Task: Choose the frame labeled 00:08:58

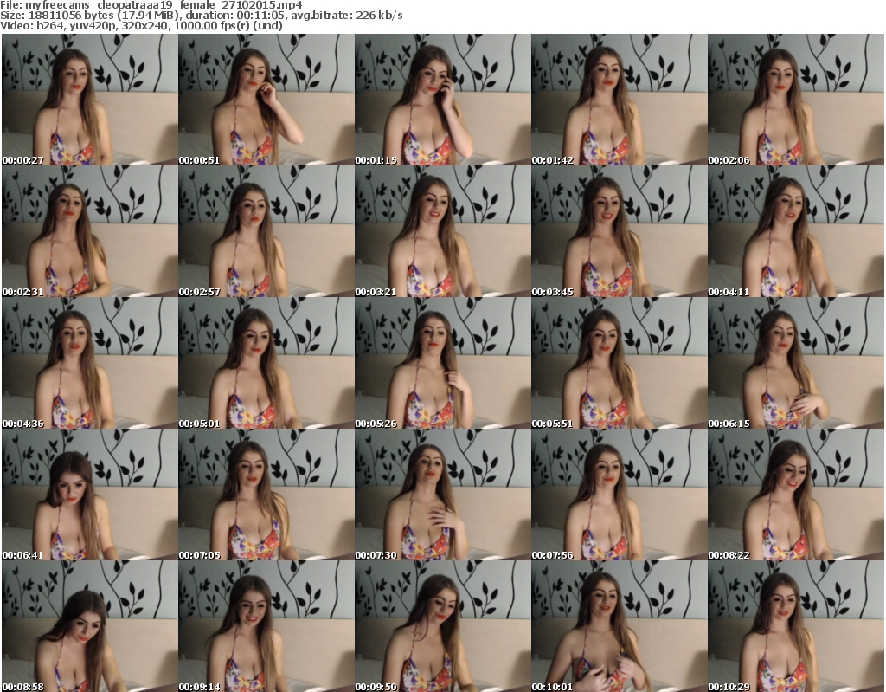Action: point(90,626)
